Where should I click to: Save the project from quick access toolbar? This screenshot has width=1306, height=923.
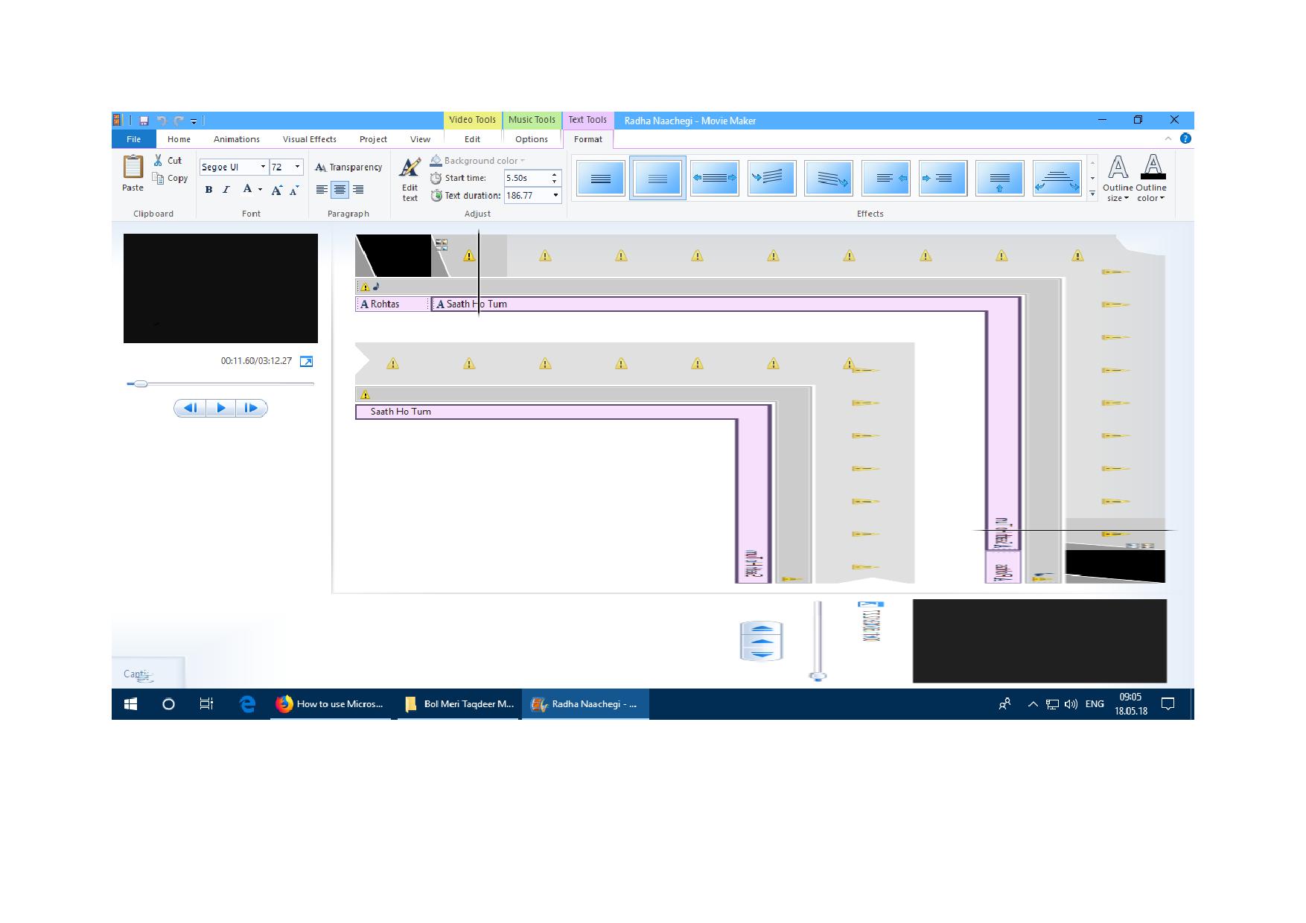pos(144,121)
